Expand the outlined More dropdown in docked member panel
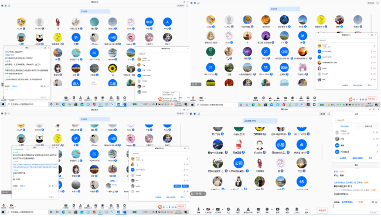Viewport: 381px width, 217px height. pyautogui.click(x=370, y=158)
